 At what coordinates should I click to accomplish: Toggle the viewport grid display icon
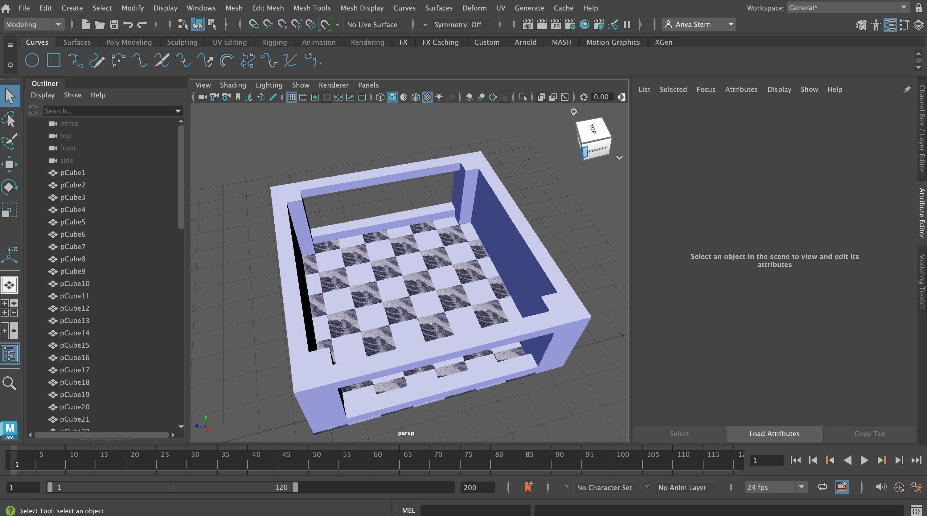pyautogui.click(x=292, y=97)
